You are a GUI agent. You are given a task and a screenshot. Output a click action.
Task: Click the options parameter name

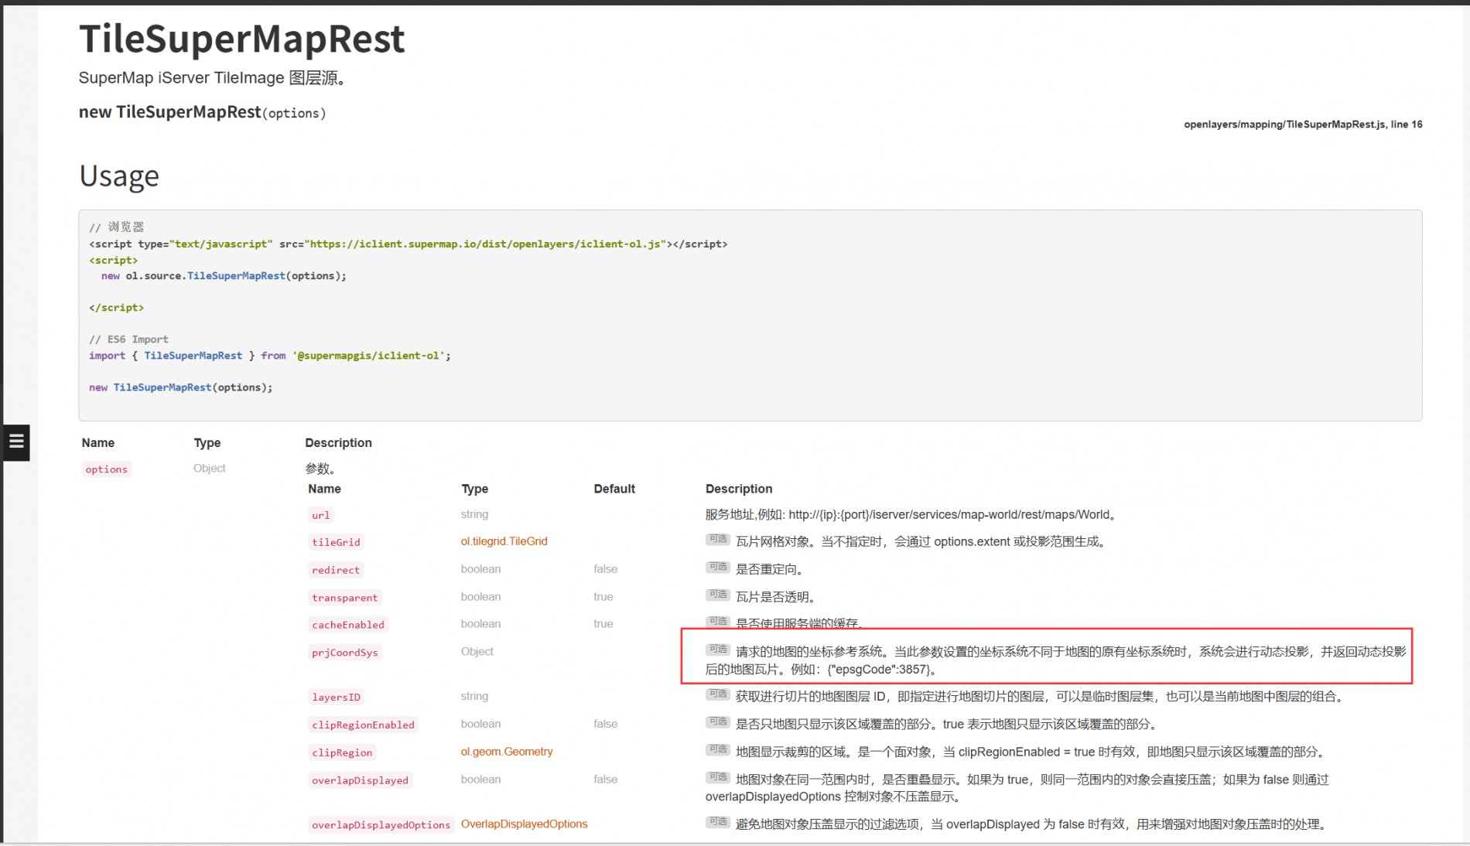click(x=106, y=469)
